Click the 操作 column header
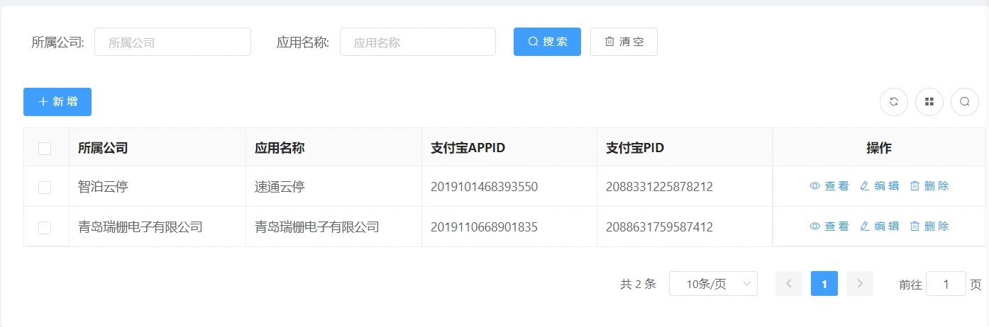The image size is (989, 327). pos(879,148)
